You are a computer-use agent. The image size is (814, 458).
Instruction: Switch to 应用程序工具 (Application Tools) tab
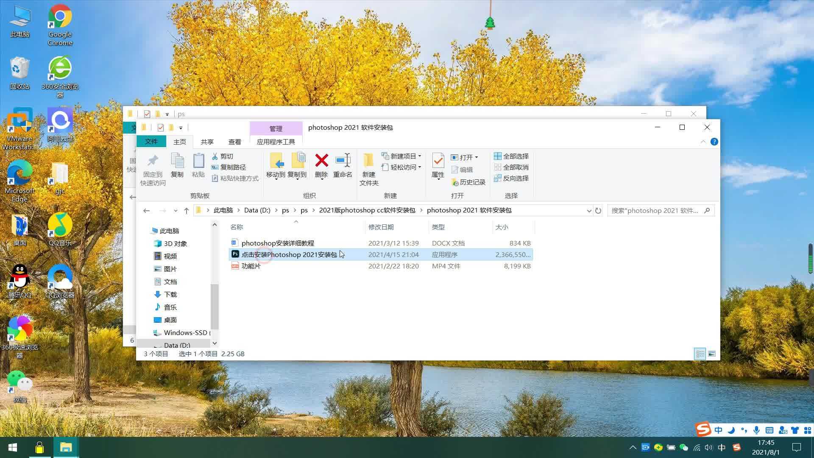[x=276, y=142]
